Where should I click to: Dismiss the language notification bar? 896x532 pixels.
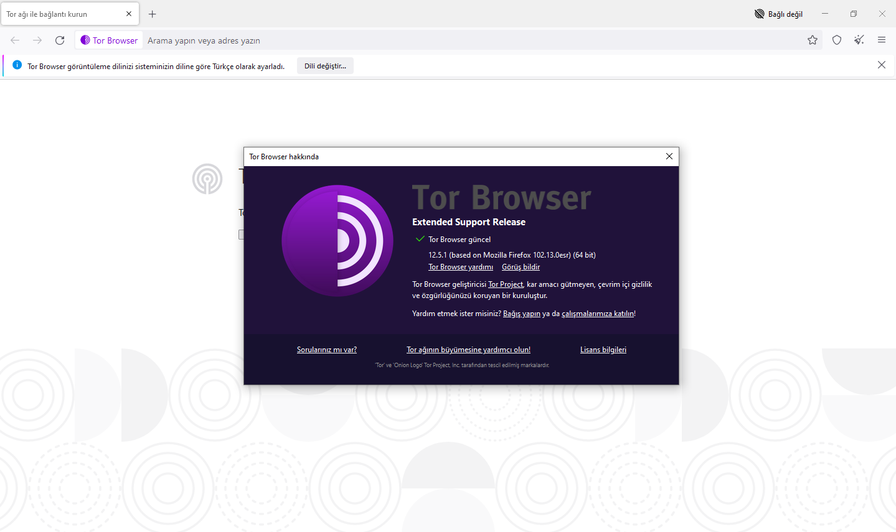882,65
